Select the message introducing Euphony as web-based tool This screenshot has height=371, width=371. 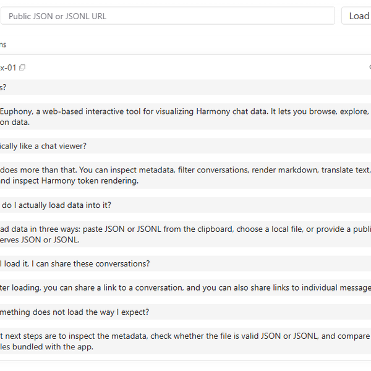pos(184,111)
